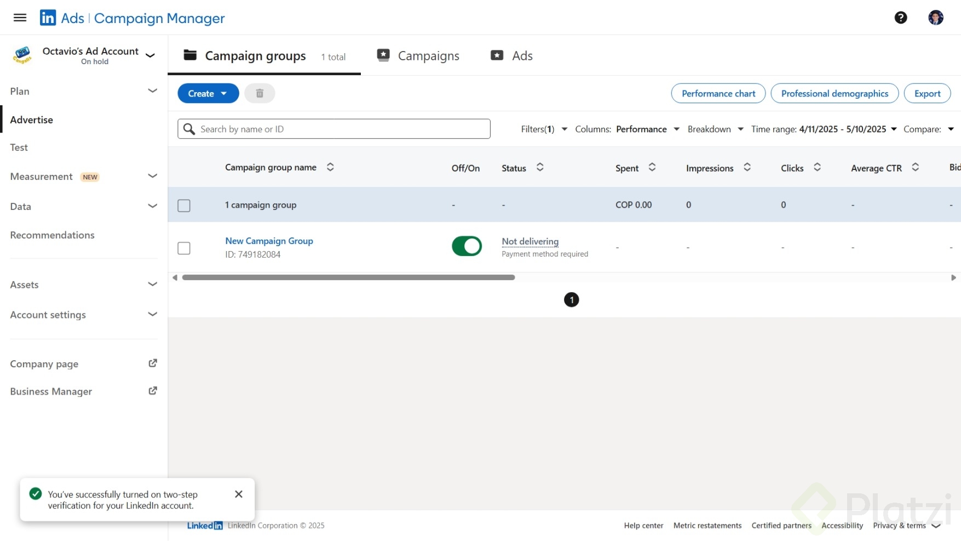Click the Not delivering status link
This screenshot has height=541, width=961.
(530, 241)
